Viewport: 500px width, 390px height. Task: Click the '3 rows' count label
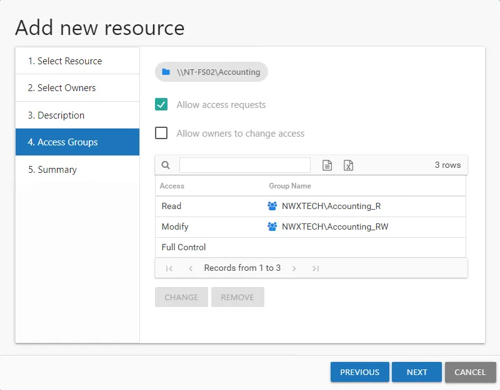point(447,165)
